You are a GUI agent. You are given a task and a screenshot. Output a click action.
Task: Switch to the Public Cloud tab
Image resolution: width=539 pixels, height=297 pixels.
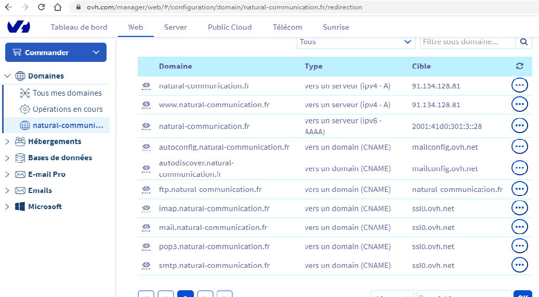click(229, 27)
